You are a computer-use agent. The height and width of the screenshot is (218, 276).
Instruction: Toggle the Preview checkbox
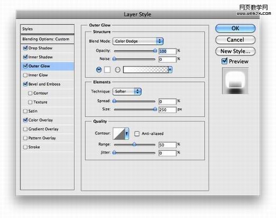[224, 61]
